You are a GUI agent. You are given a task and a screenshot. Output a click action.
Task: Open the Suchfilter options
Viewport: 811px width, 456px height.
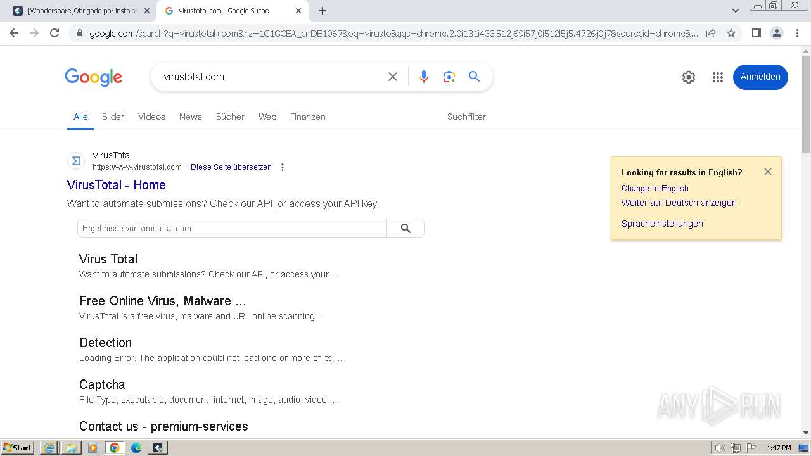466,117
